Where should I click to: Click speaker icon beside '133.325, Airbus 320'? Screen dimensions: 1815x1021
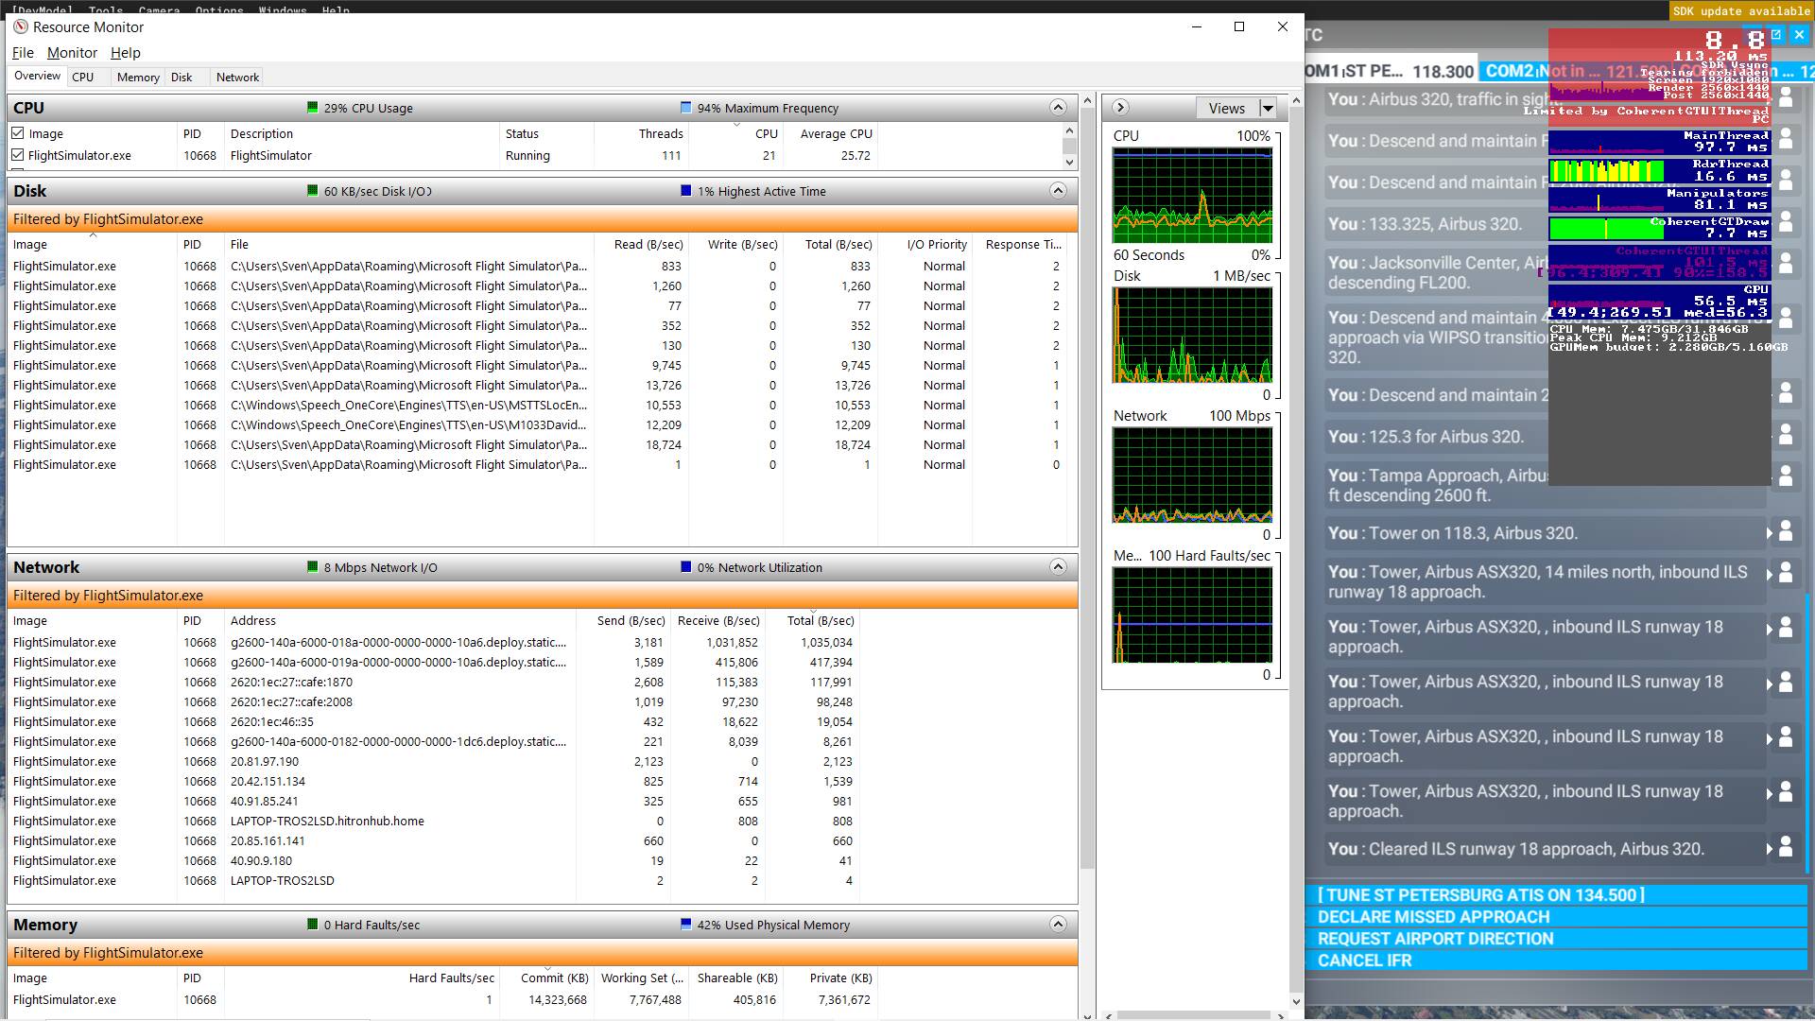tap(1785, 223)
